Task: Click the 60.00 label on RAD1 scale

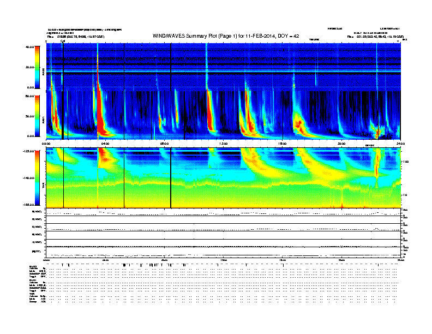Action: 29,96
